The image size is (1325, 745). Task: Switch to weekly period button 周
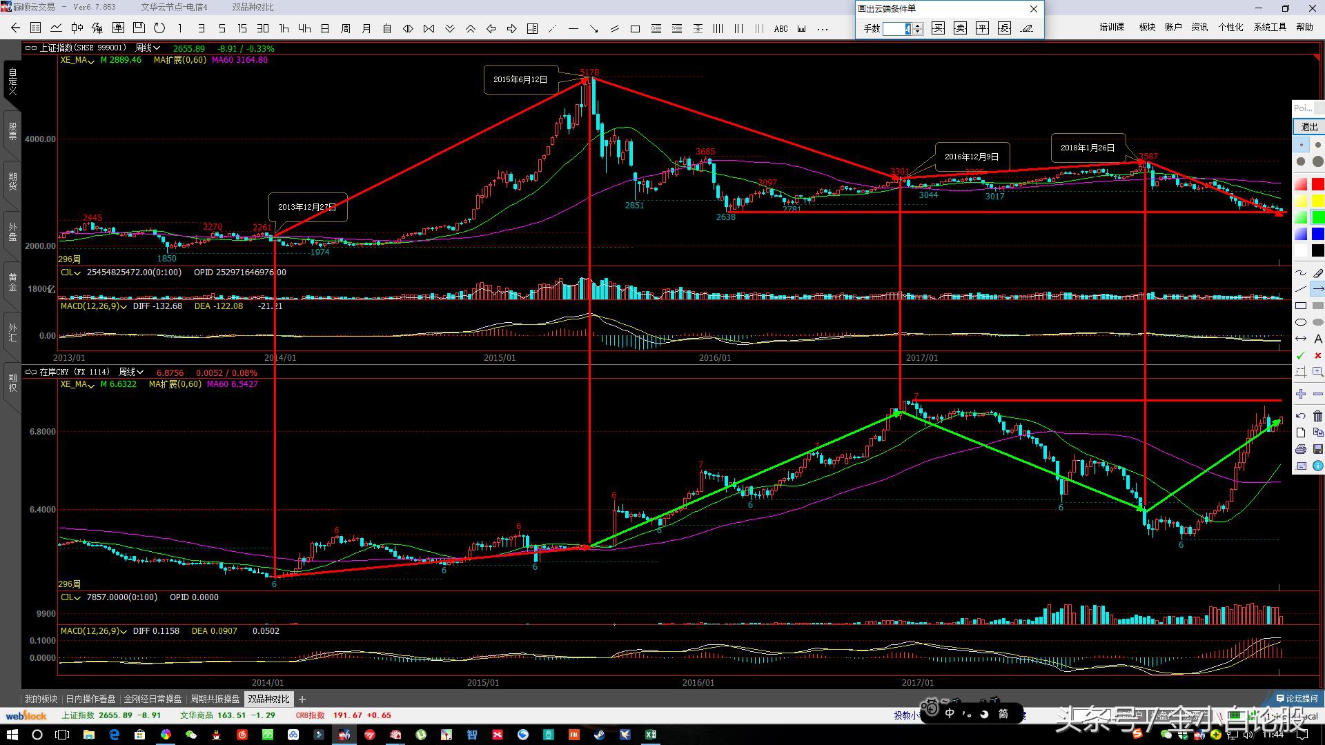click(346, 28)
